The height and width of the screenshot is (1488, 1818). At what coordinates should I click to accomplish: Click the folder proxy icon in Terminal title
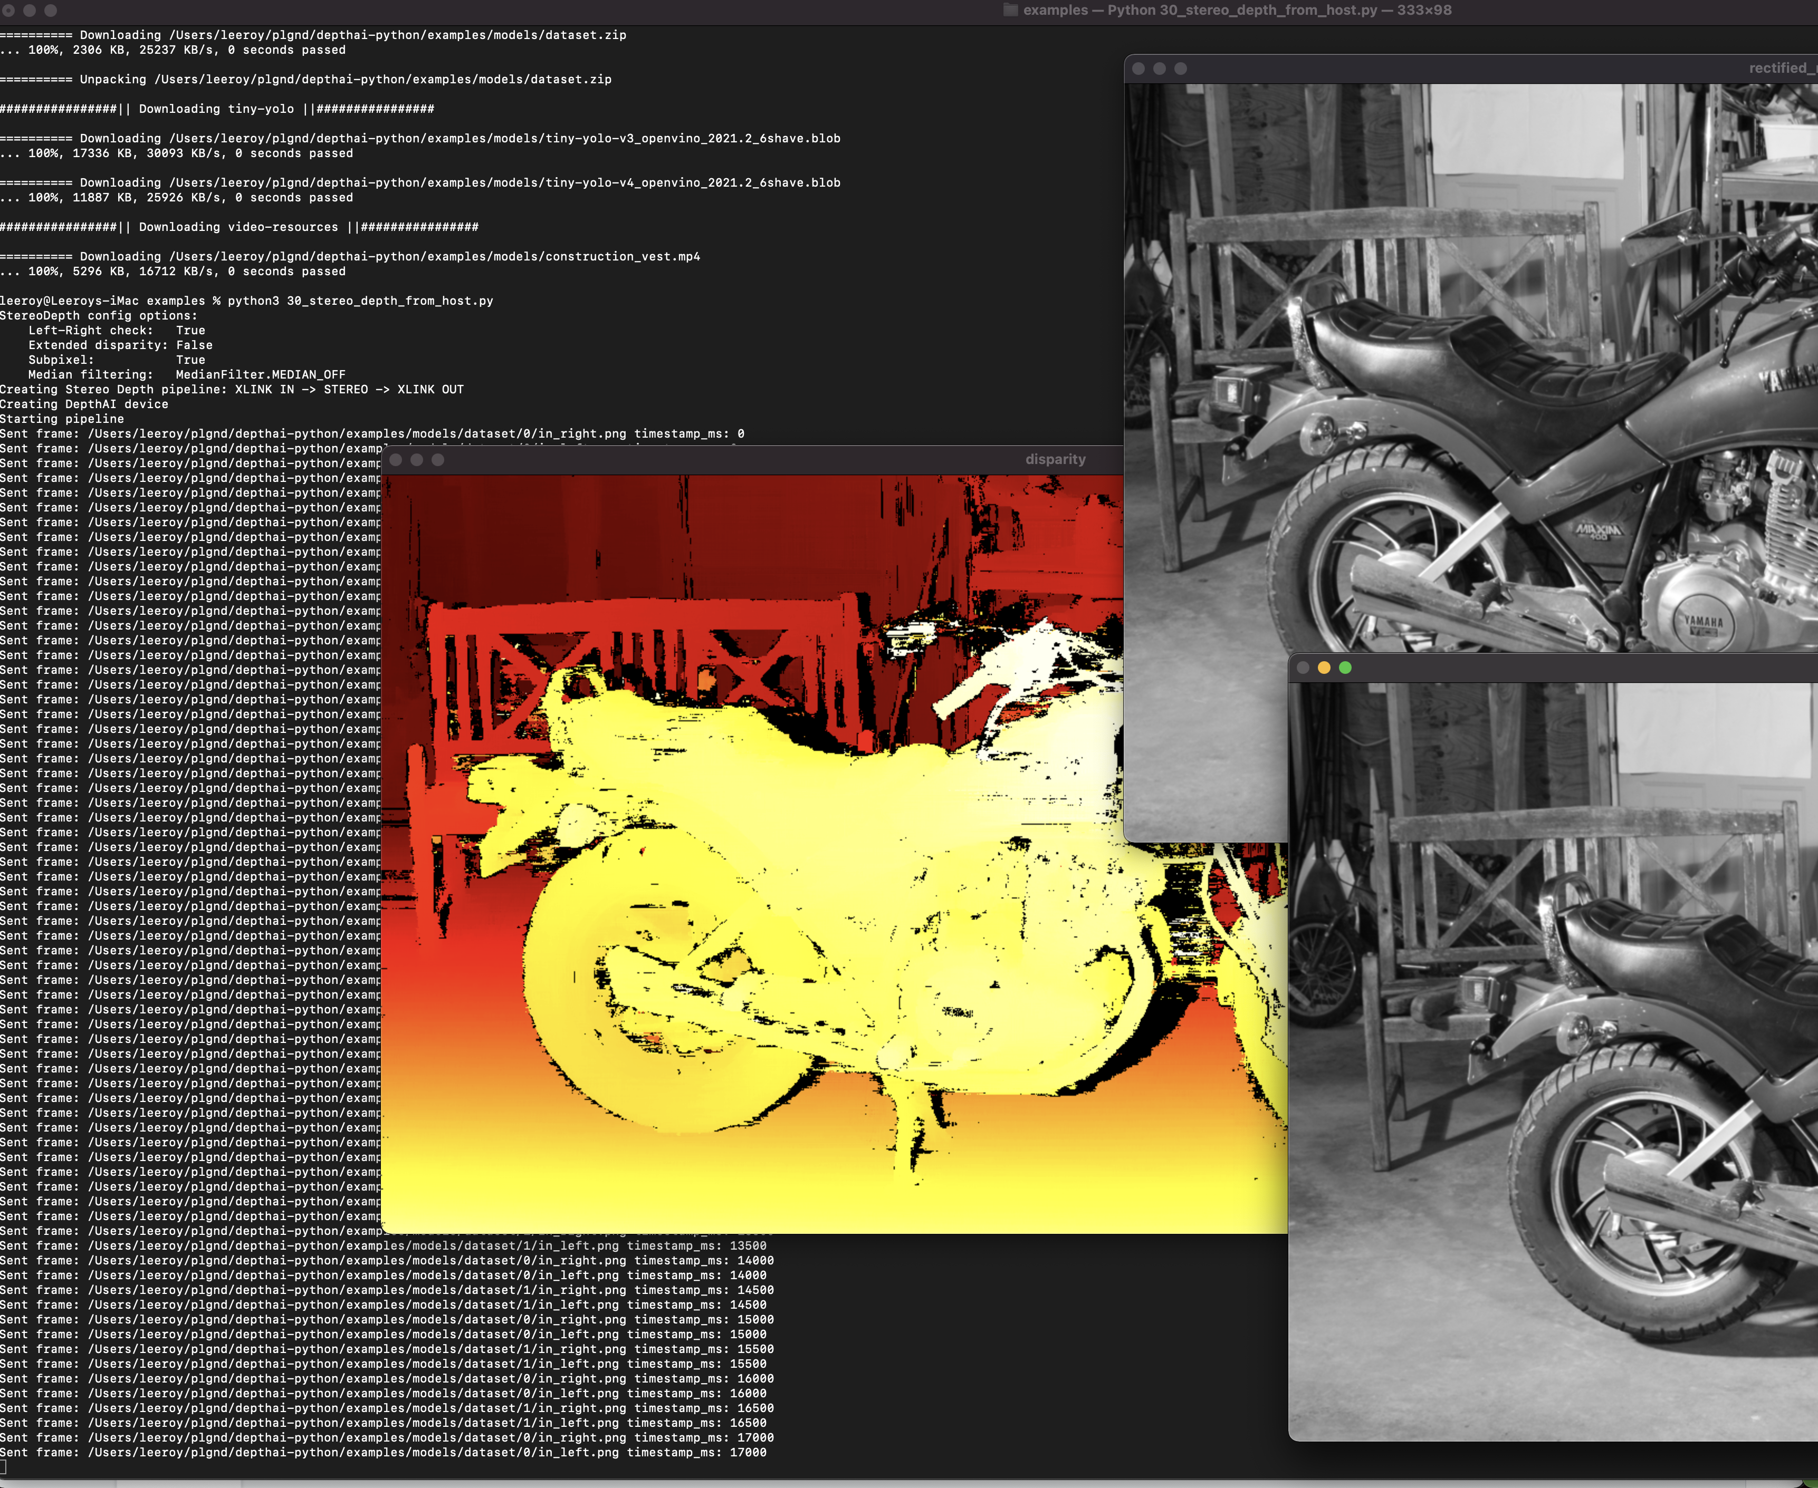[x=1010, y=11]
